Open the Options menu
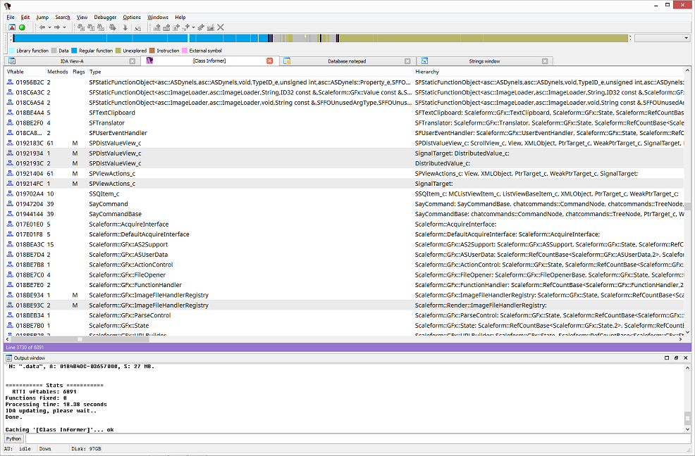The image size is (695, 456). point(132,18)
